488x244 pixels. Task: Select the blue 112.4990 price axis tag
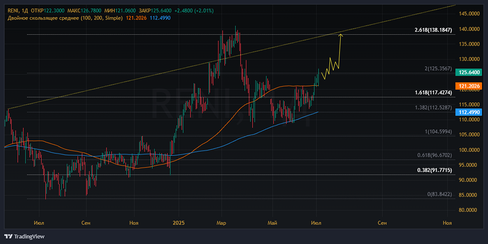click(470, 112)
